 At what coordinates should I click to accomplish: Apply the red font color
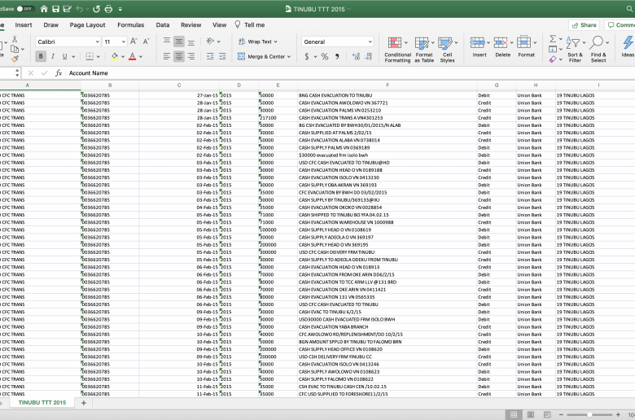132,56
